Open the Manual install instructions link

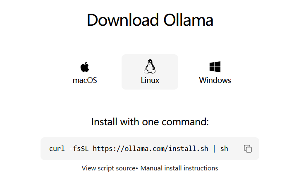pos(179,168)
